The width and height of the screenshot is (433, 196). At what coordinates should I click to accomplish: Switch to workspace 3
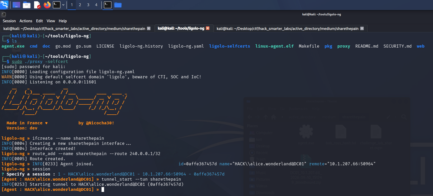click(88, 5)
